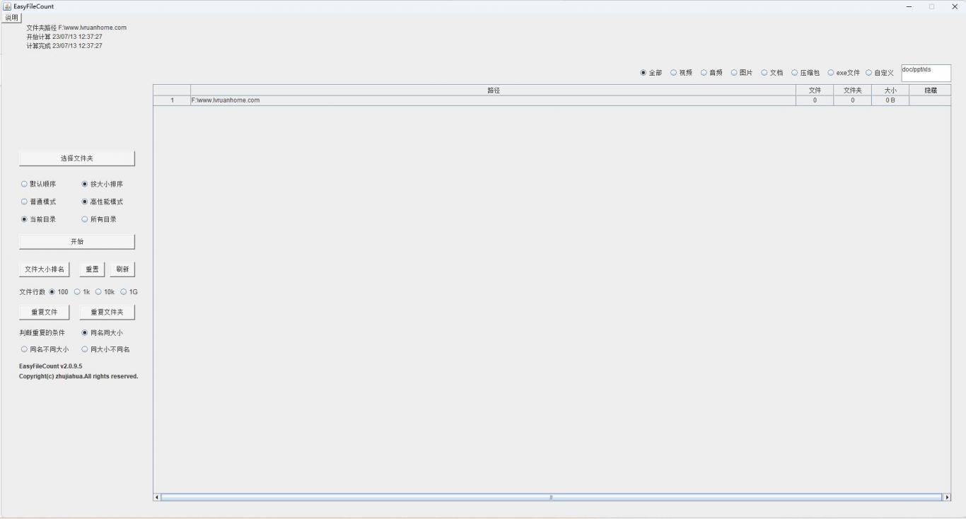Open the 说明 menu
Viewport: 966px width, 519px height.
click(x=11, y=18)
